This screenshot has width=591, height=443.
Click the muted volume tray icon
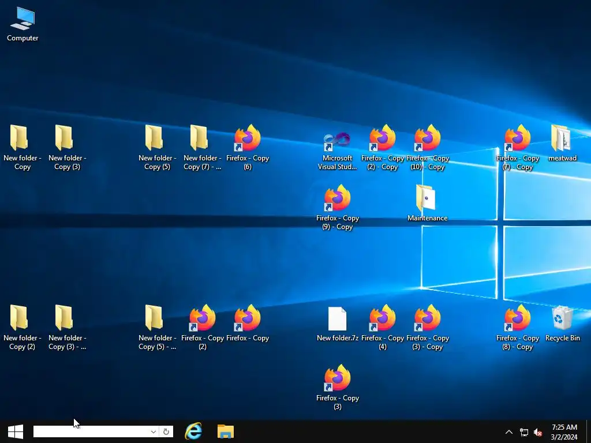tap(538, 432)
